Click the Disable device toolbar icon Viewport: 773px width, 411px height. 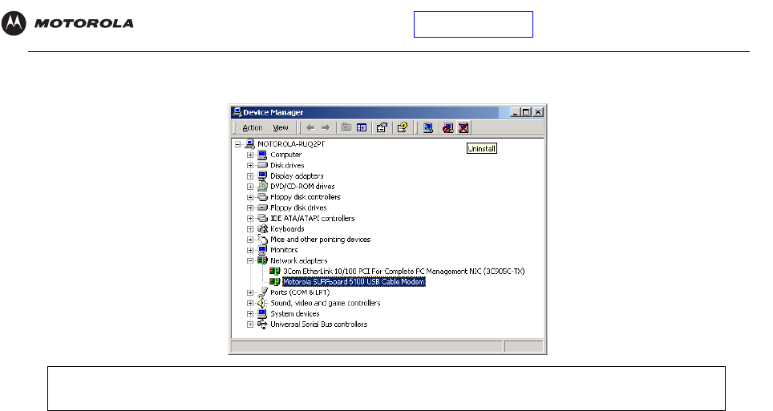point(447,127)
